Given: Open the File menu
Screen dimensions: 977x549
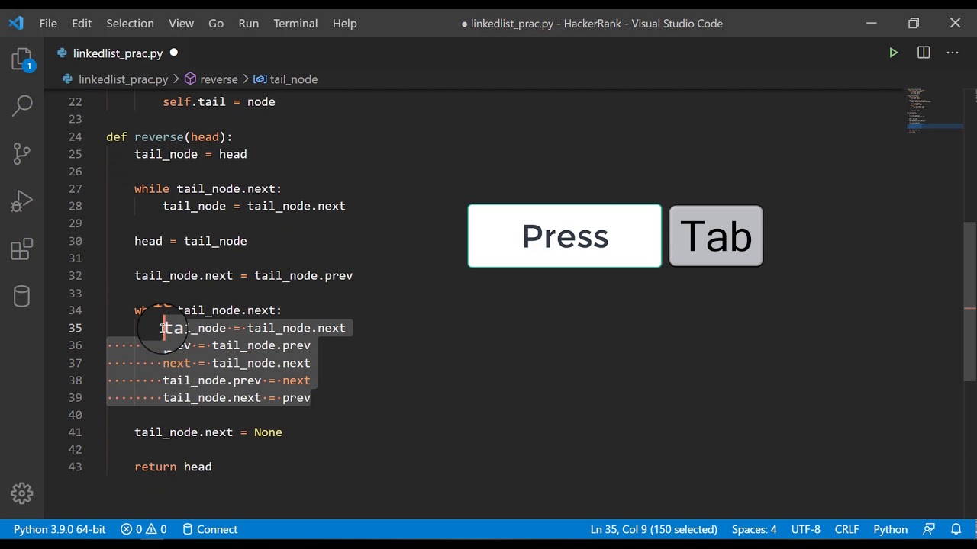Looking at the screenshot, I should point(48,23).
